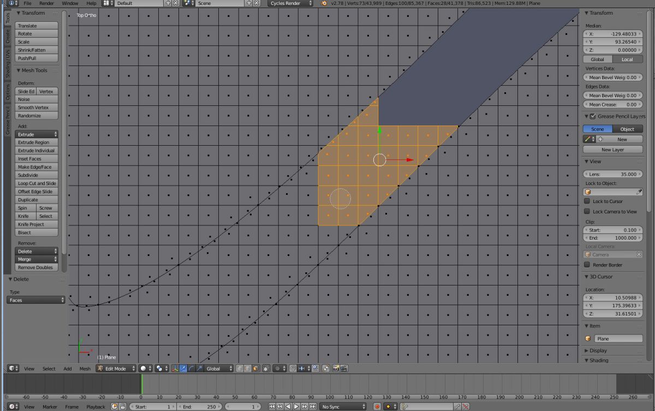
Task: Open the No Sync dropdown
Action: [343, 407]
